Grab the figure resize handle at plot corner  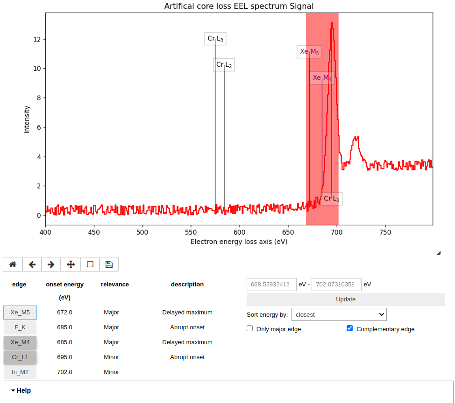pyautogui.click(x=439, y=253)
